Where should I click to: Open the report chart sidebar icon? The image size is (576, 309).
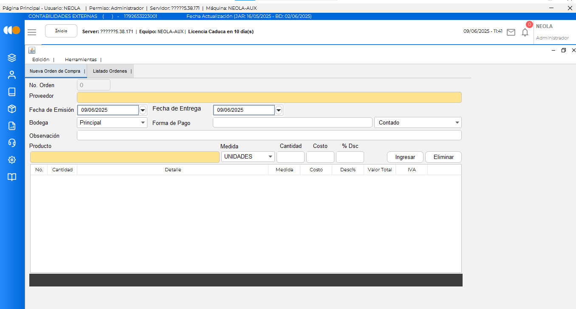point(12,126)
